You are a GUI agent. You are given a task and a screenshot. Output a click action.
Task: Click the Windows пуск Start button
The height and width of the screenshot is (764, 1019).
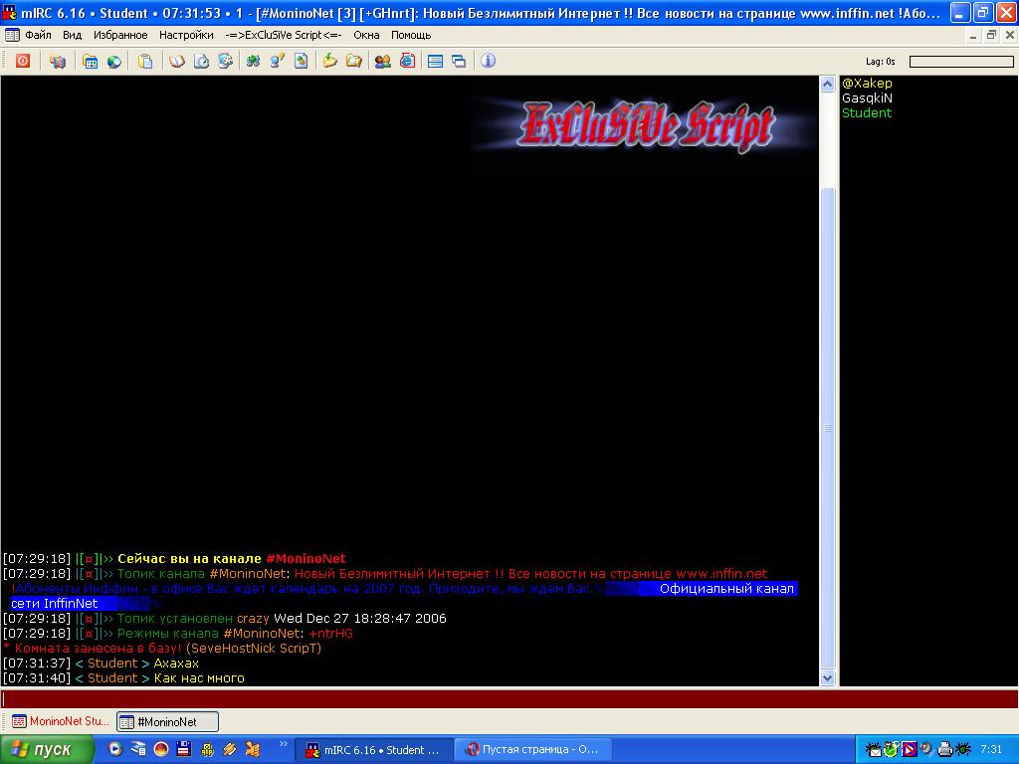pos(48,749)
